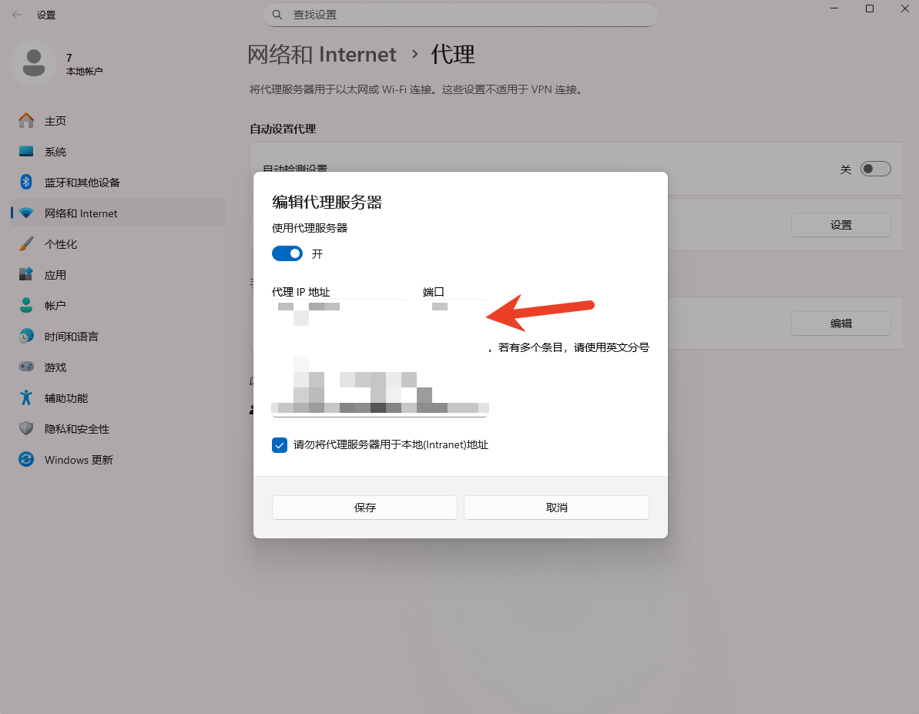
Task: Uncheck the bypass proxy for Intranet addresses checkbox
Action: (280, 445)
